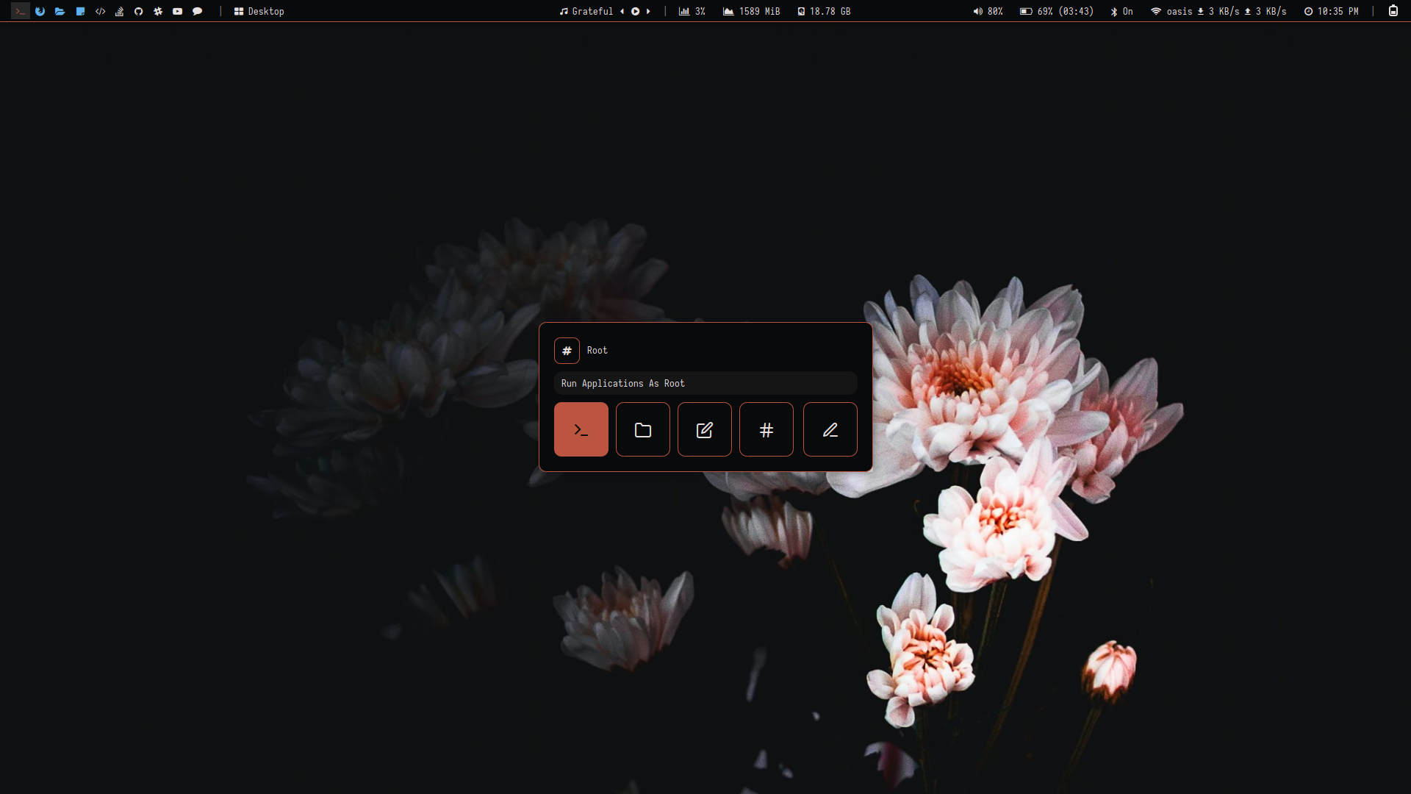Screen dimensions: 1411x794
Task: Open the YouTube workspace icon
Action: pyautogui.click(x=177, y=11)
